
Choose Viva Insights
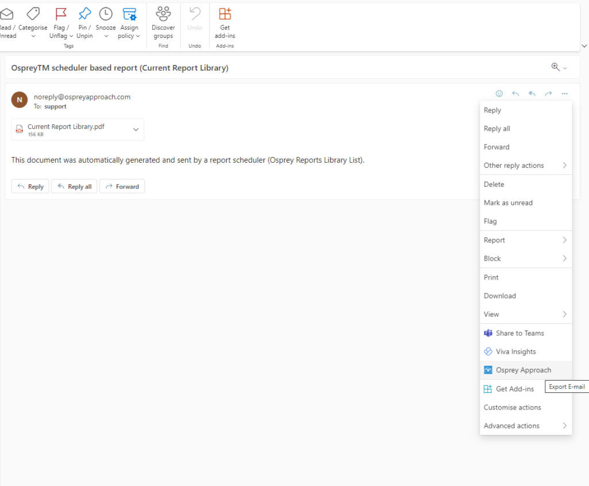pyautogui.click(x=526, y=351)
